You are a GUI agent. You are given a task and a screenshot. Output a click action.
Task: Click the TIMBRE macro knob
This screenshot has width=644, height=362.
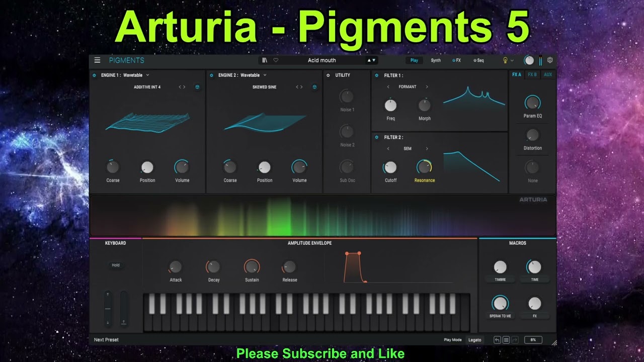(500, 267)
